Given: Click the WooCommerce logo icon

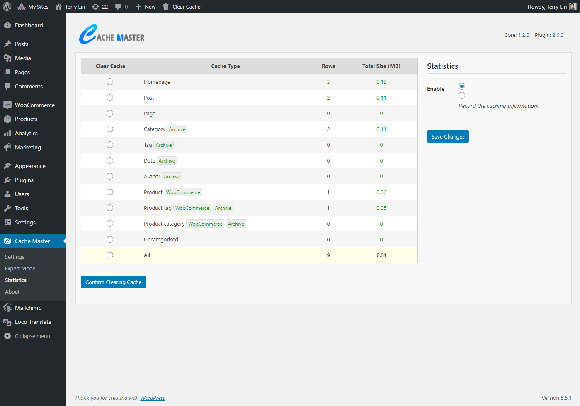Looking at the screenshot, I should point(7,105).
